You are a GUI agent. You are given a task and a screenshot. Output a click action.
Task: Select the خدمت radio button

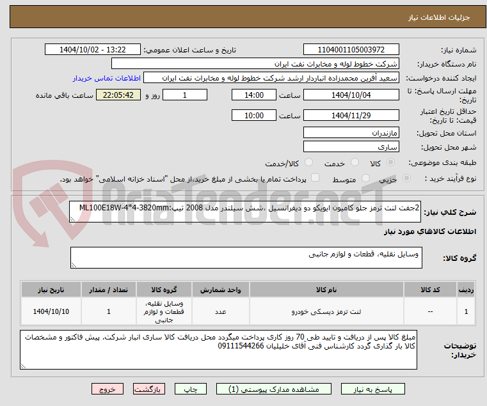coord(355,162)
